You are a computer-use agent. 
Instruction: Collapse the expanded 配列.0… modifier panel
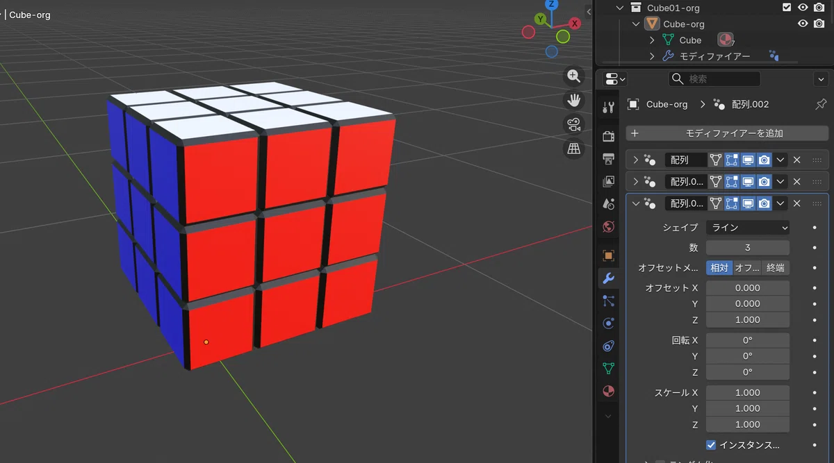point(635,203)
